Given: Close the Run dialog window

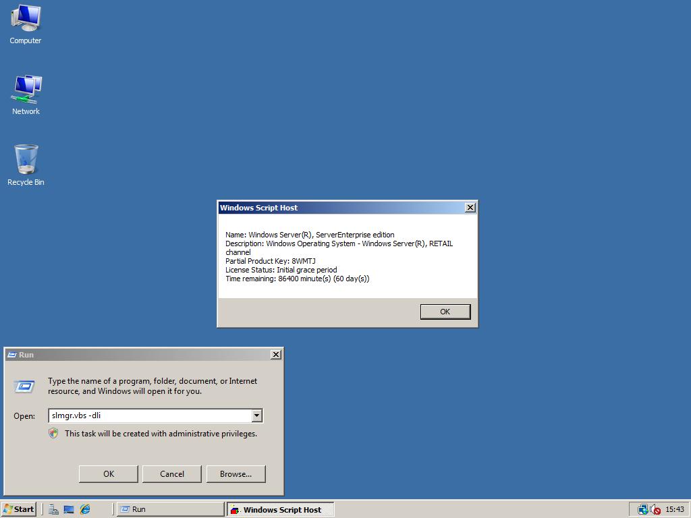Looking at the screenshot, I should (x=275, y=355).
